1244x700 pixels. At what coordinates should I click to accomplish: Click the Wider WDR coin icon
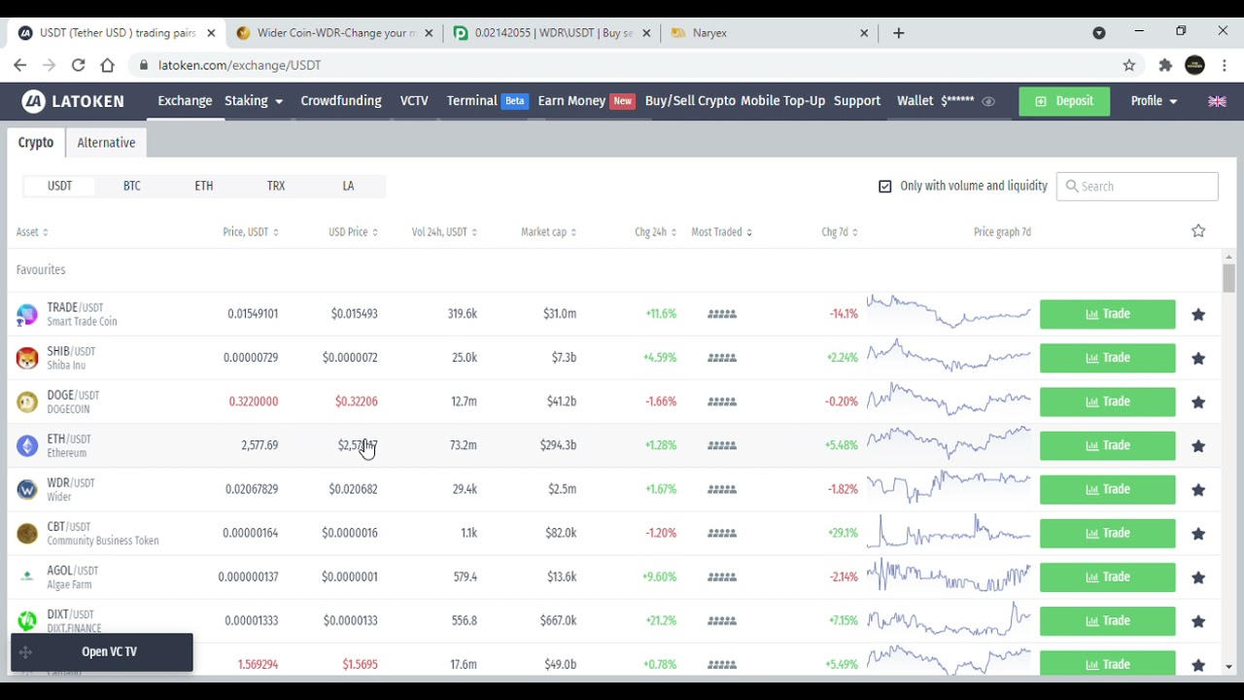pyautogui.click(x=27, y=489)
